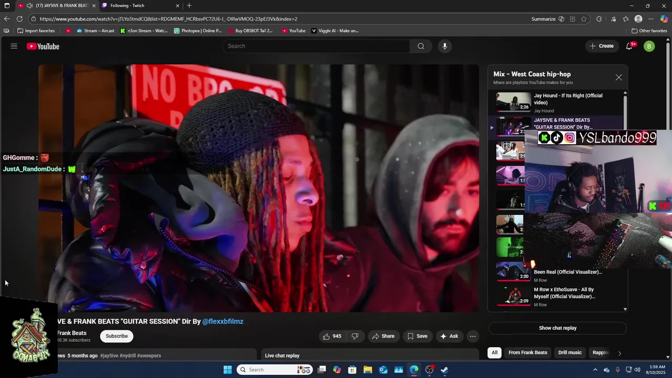Open the Stream – Aircast bookmark

pos(96,31)
